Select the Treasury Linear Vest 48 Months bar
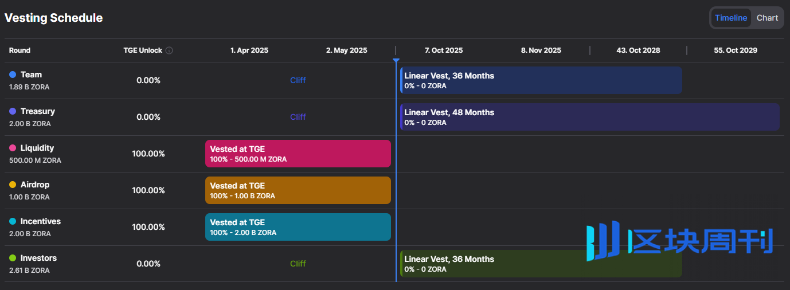The height and width of the screenshot is (290, 790). tap(590, 117)
